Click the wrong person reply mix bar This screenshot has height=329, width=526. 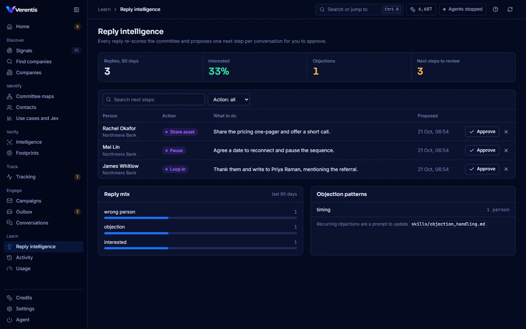click(x=201, y=218)
